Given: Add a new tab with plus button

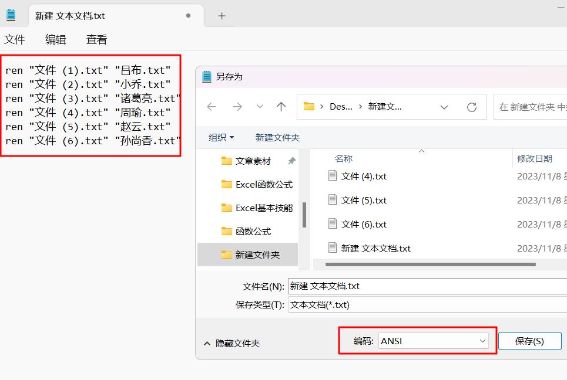Looking at the screenshot, I should click(222, 16).
